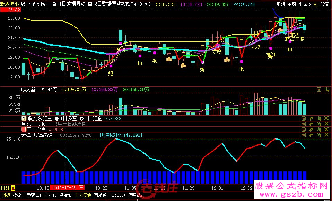Switch to the 指标 tab
Screen dimensions: 332x201
coord(6,195)
